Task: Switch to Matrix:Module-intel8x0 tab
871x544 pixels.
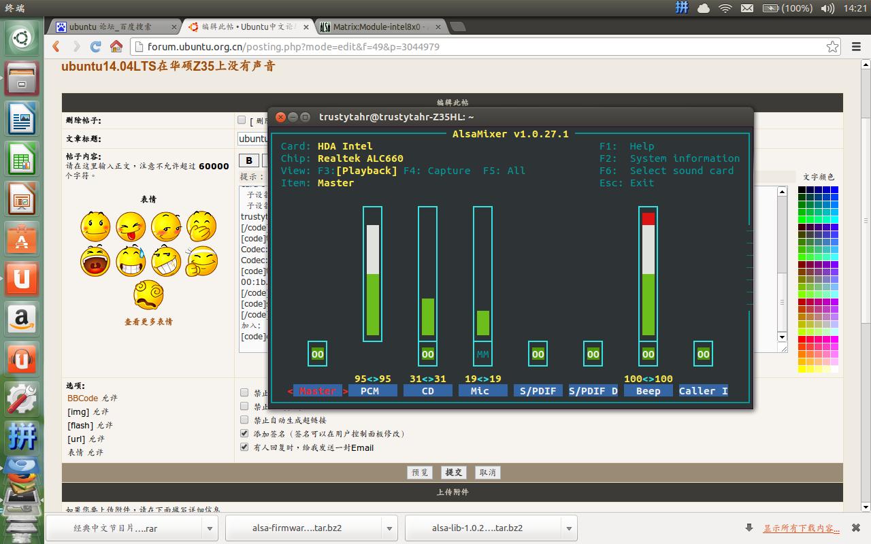Action: [380, 27]
